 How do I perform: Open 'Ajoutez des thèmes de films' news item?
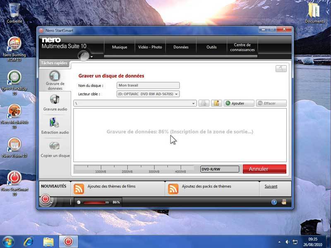pos(111,186)
